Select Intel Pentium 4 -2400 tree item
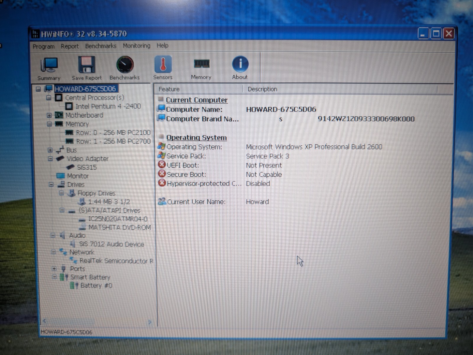Screen dimensions: 473x355 108,106
